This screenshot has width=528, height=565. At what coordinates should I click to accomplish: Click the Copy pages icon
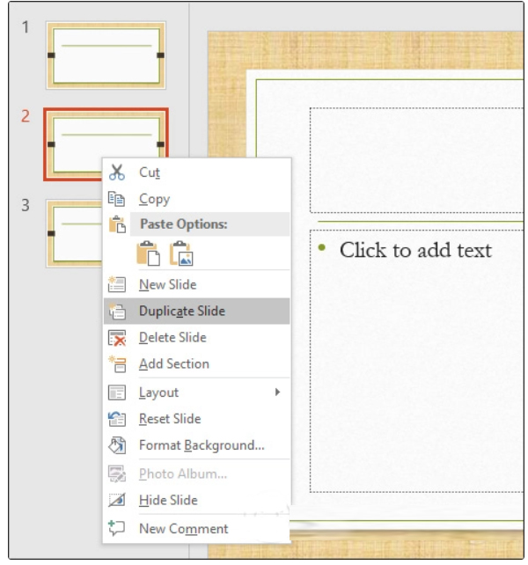coord(116,199)
